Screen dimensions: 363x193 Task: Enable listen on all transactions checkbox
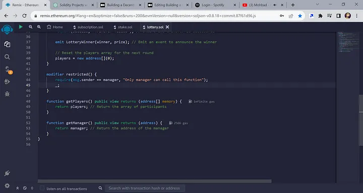point(42,188)
